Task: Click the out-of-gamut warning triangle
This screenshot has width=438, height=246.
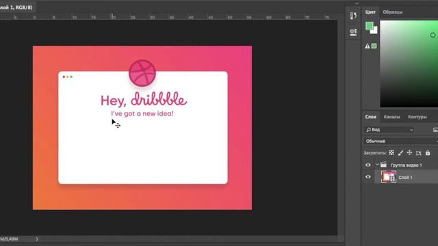Action: (368, 46)
